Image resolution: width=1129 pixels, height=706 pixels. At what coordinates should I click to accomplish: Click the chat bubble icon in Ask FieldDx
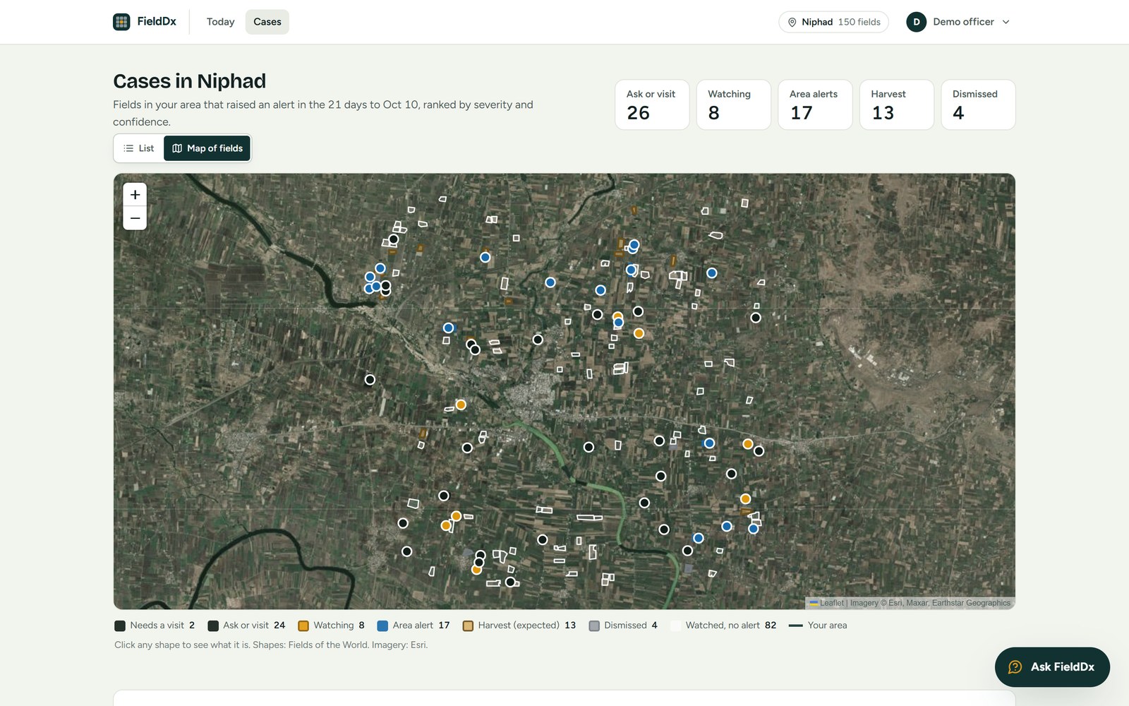1015,667
